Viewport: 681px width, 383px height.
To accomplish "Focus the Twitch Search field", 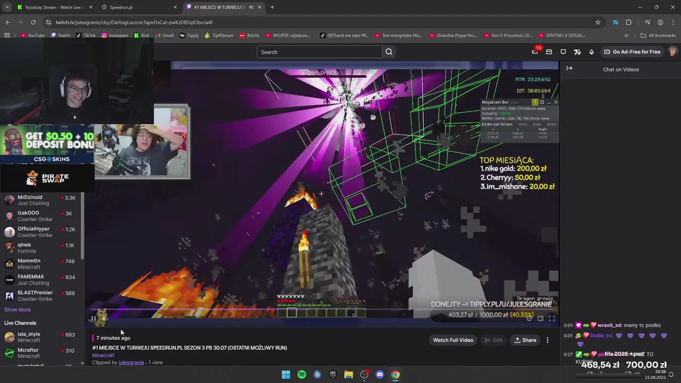I will pos(319,52).
